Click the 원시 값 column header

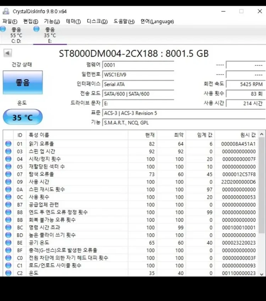[236, 135]
